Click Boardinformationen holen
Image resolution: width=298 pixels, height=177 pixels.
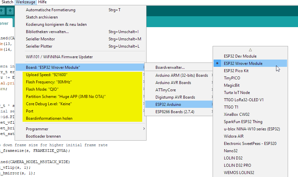[x=49, y=118]
